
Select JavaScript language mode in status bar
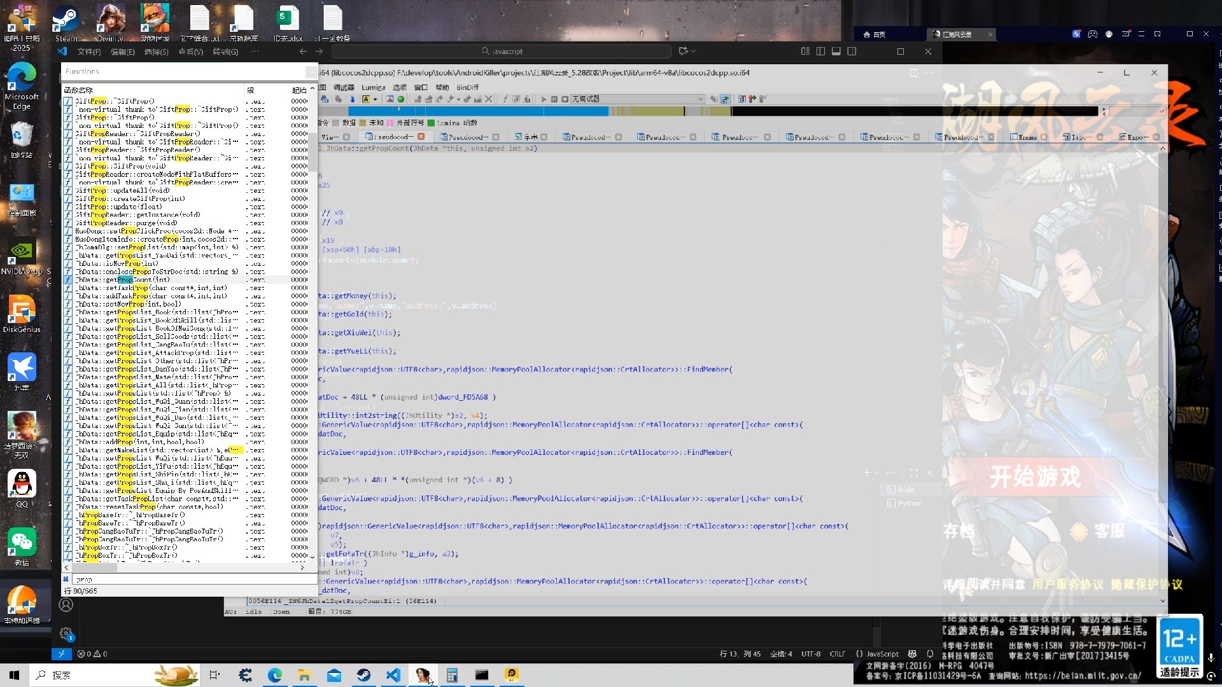(x=882, y=654)
